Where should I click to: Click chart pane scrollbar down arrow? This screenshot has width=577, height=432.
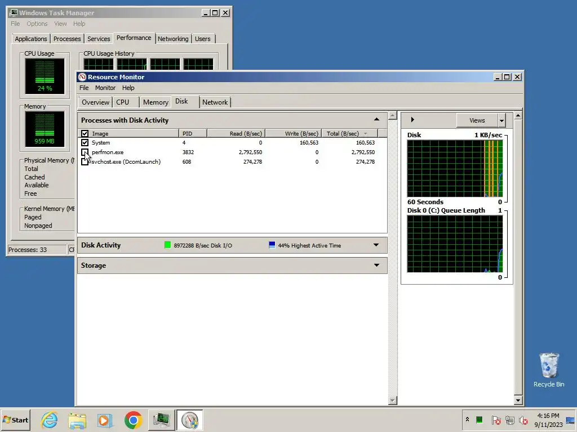pos(518,400)
